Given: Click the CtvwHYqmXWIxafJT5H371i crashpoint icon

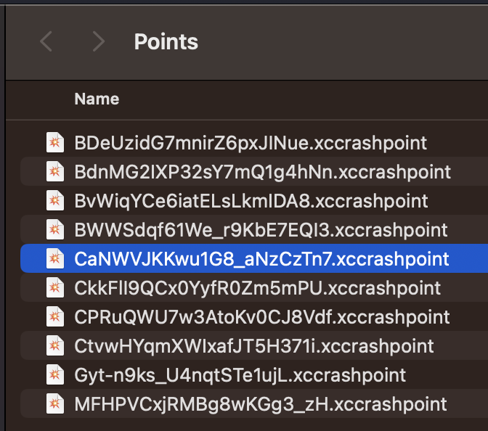Looking at the screenshot, I should click(x=56, y=346).
